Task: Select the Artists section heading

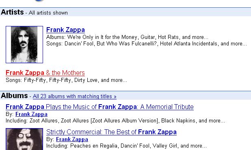Action: (x=12, y=12)
